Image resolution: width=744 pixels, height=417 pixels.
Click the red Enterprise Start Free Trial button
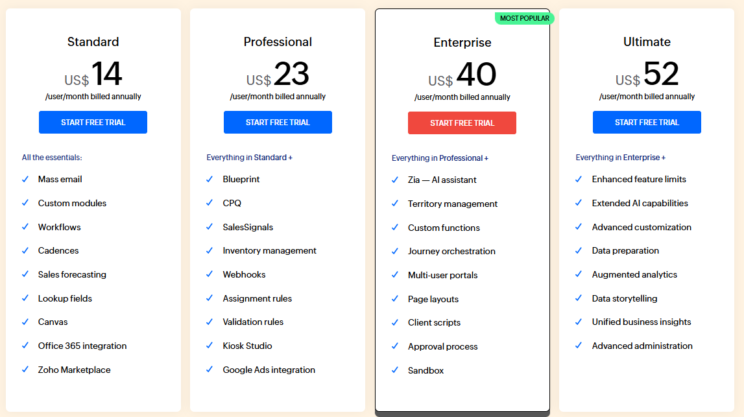pyautogui.click(x=462, y=123)
